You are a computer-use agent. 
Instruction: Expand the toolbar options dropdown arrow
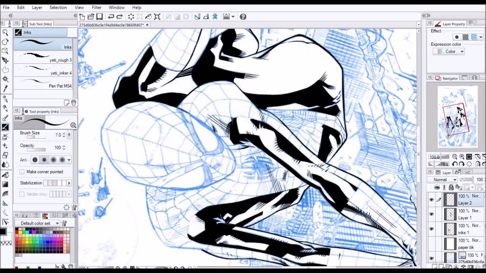(233, 17)
